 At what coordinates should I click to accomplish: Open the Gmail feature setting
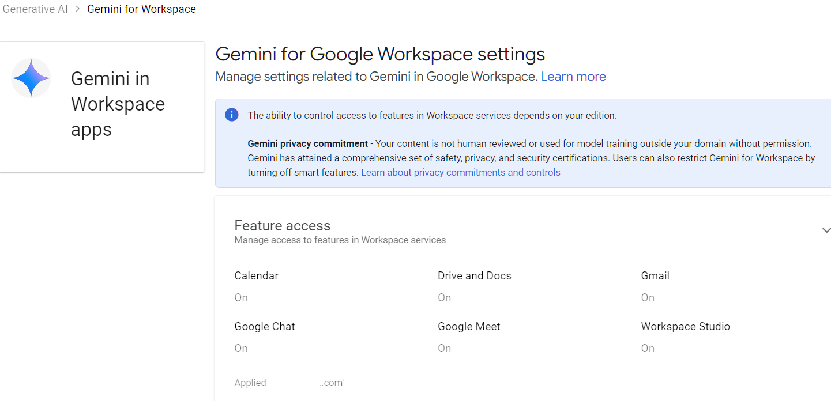(x=655, y=275)
